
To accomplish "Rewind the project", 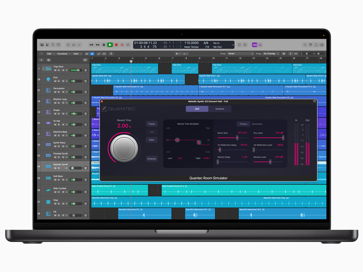I will click(91, 45).
